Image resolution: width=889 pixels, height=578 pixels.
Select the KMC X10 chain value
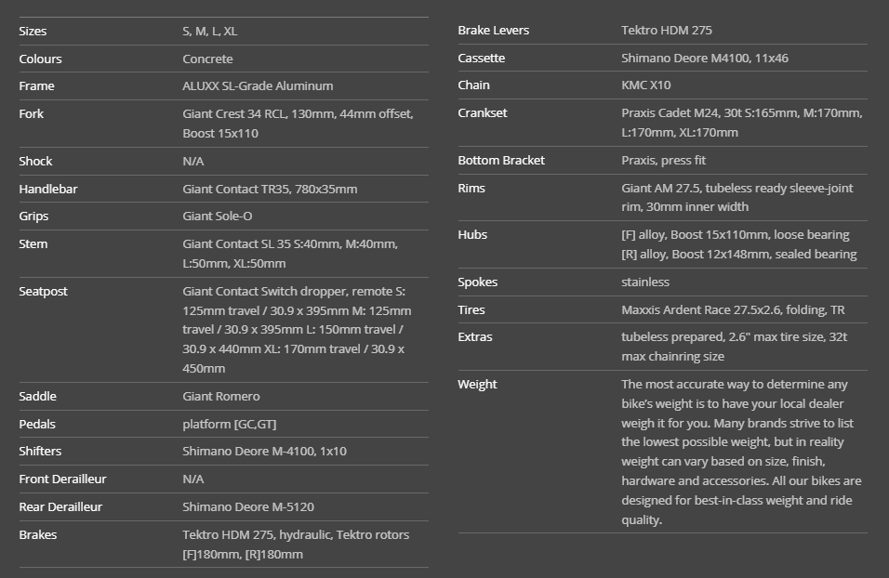pos(645,85)
